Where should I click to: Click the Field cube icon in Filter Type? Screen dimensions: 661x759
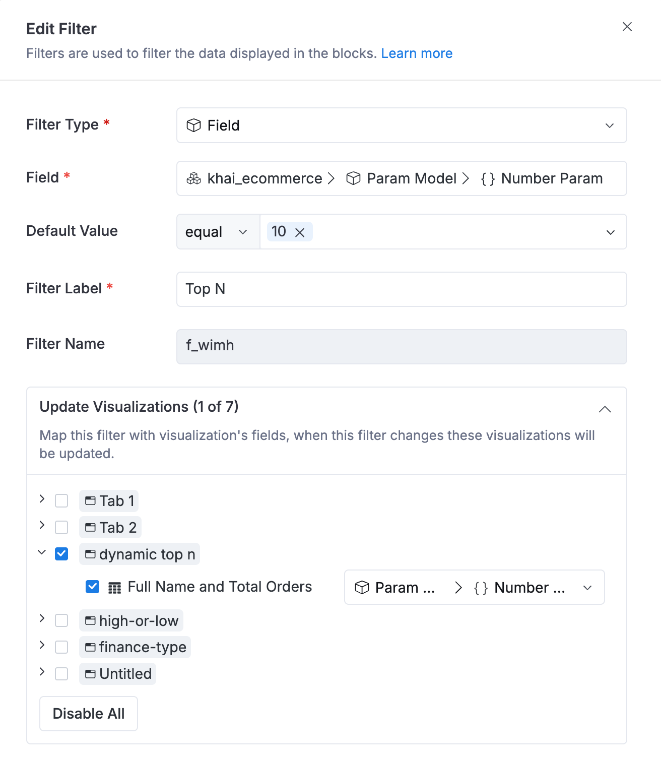pos(194,125)
